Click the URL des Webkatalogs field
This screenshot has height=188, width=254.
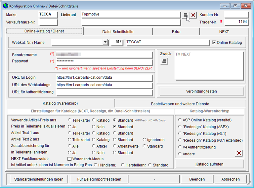(x=104, y=85)
